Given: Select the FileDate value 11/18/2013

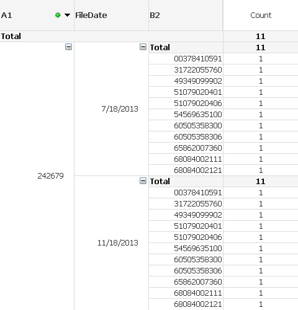Looking at the screenshot, I should coord(118,243).
